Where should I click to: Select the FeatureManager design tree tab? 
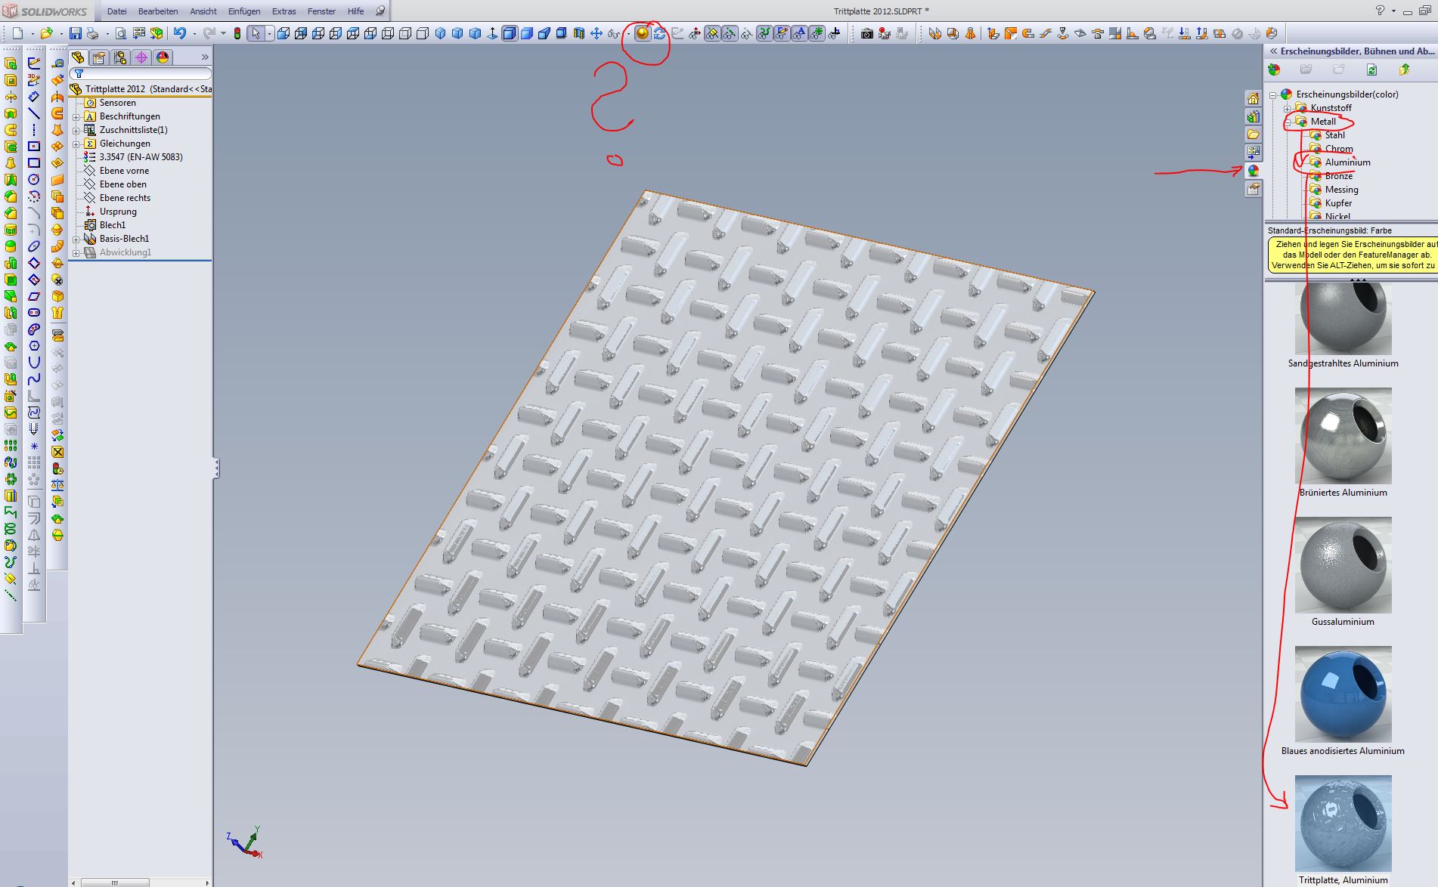(78, 57)
